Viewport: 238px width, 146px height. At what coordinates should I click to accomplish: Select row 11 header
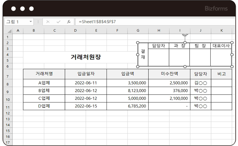click(8, 106)
